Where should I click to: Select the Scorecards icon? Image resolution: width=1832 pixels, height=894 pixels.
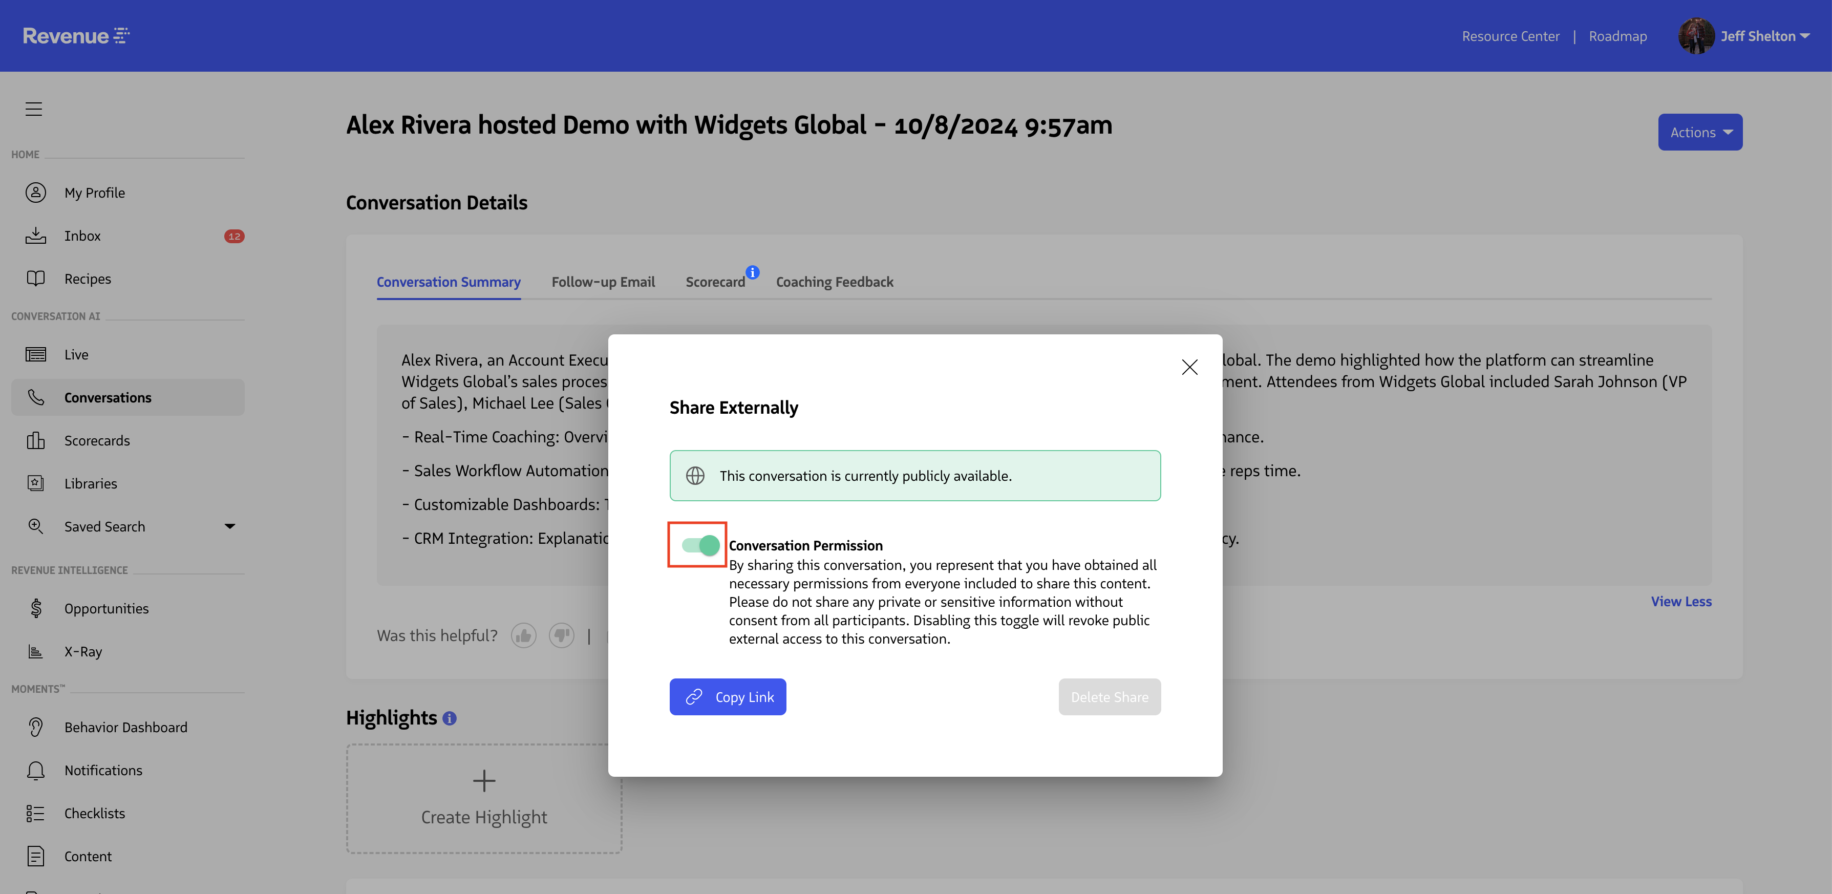[x=36, y=440]
